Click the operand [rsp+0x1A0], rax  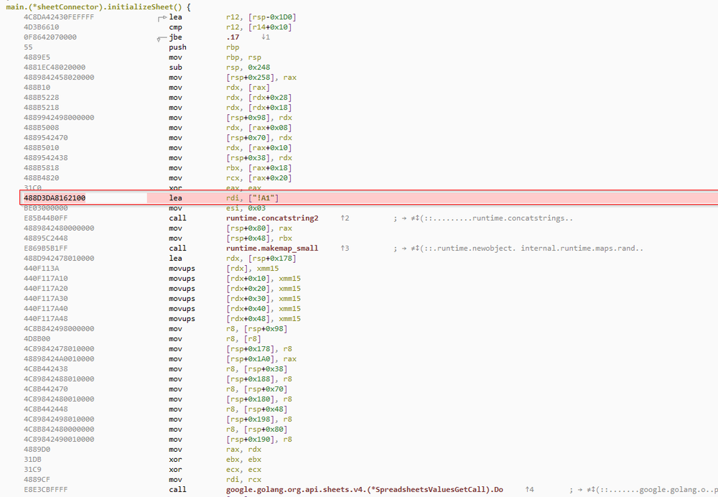261,359
